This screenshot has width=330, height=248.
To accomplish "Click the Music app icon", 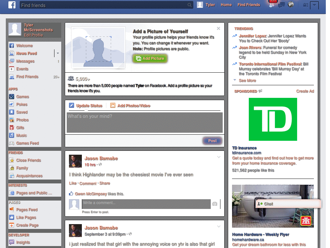I will click(x=12, y=135).
